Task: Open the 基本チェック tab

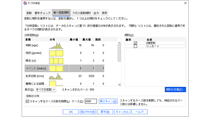Action: 42,13
